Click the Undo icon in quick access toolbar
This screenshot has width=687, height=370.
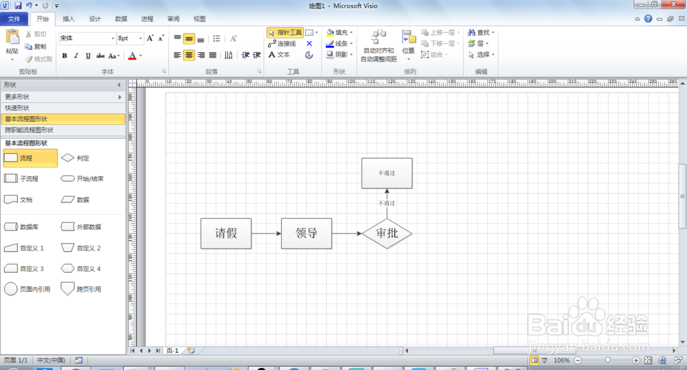pyautogui.click(x=29, y=5)
